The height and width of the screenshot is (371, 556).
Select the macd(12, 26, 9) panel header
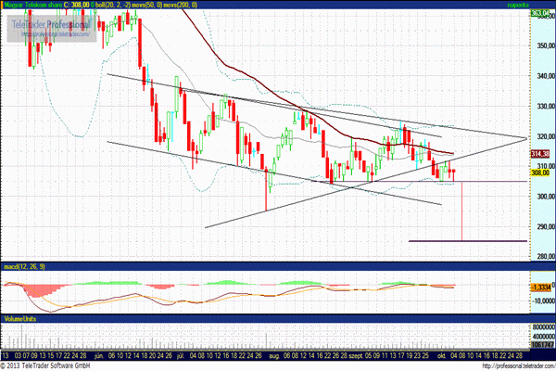[24, 266]
